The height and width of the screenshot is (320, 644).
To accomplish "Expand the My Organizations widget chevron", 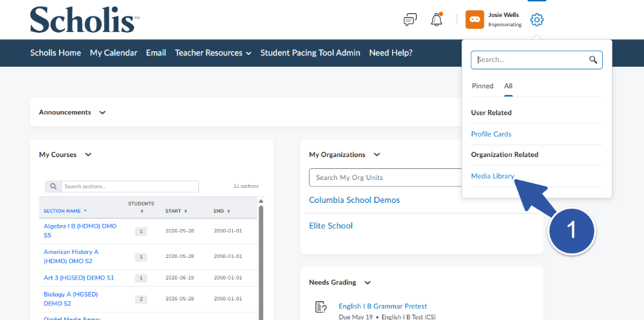I will coord(376,155).
